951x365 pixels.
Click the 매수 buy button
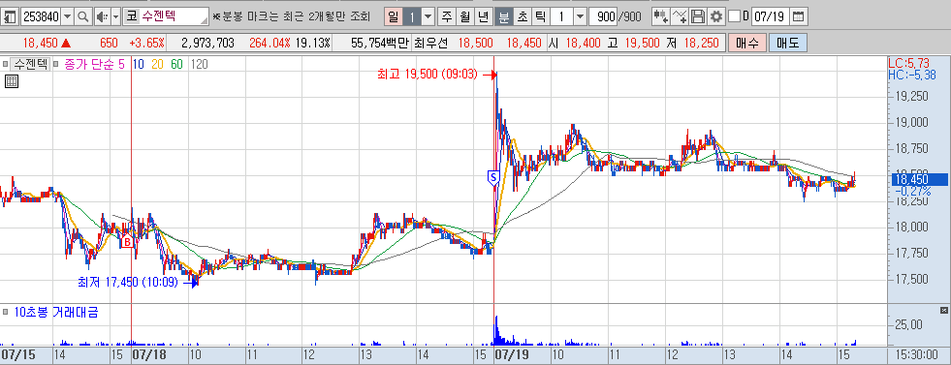pyautogui.click(x=746, y=43)
